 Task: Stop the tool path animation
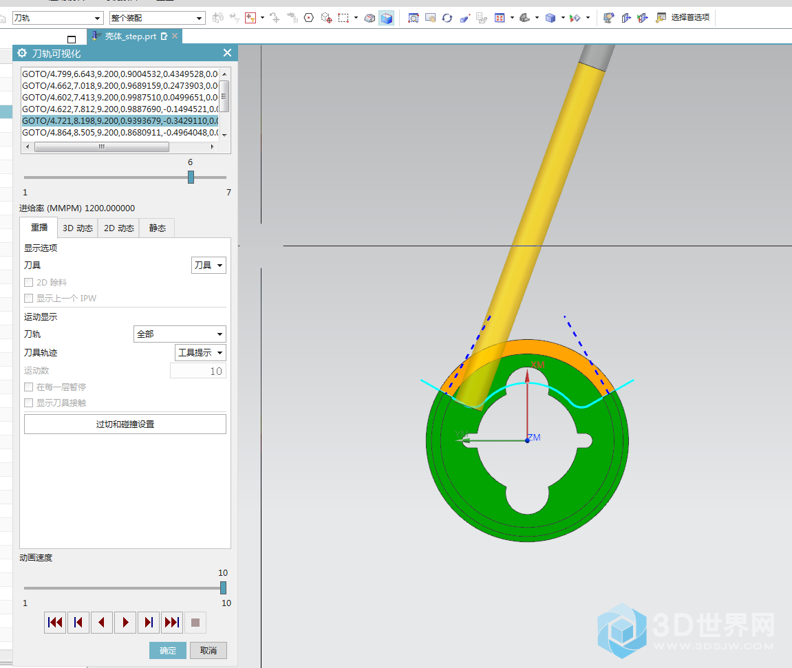[195, 623]
